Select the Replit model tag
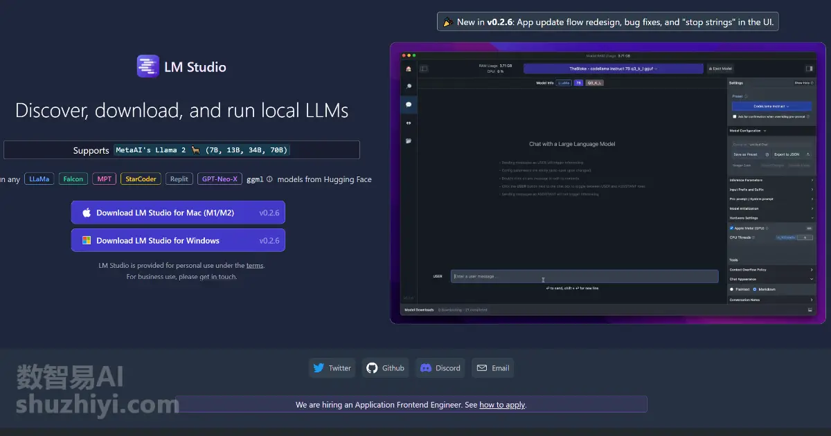Screen dimensions: 831x436 pyautogui.click(x=179, y=179)
